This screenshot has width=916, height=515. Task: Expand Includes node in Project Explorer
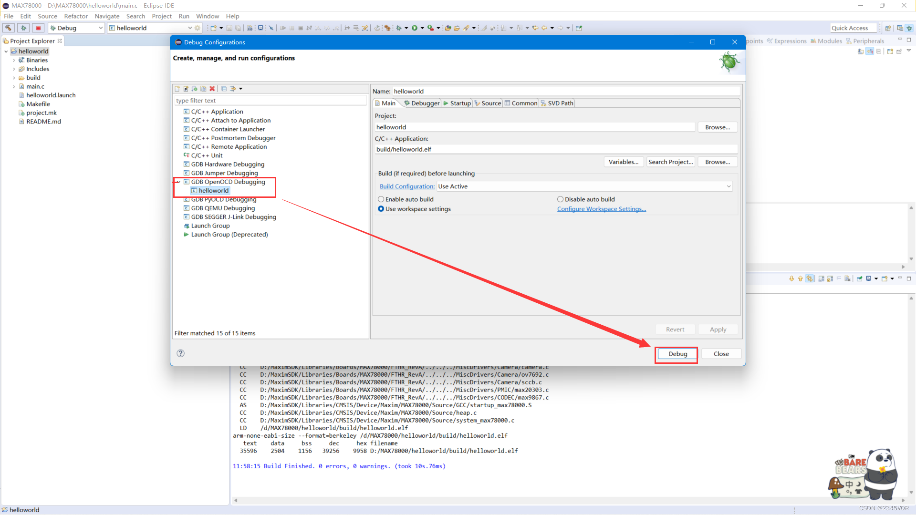tap(13, 69)
